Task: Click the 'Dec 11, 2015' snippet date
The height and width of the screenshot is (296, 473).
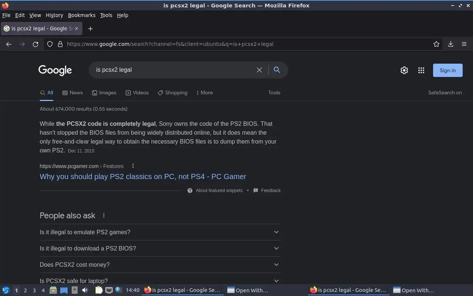Action: click(81, 151)
